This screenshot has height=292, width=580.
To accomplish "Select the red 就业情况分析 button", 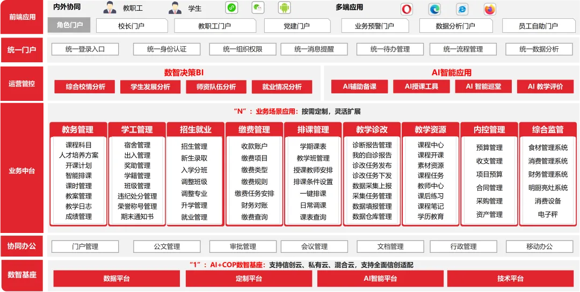I will 282,87.
